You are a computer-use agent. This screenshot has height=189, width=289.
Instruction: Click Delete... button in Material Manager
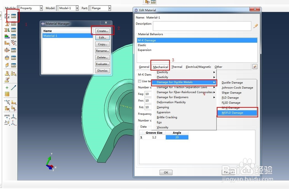(x=103, y=57)
